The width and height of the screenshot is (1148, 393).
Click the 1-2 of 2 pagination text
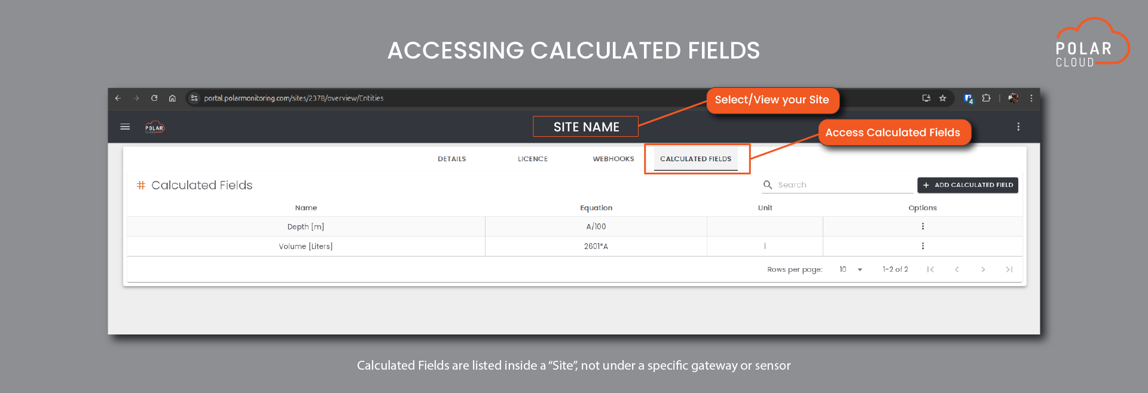click(895, 269)
